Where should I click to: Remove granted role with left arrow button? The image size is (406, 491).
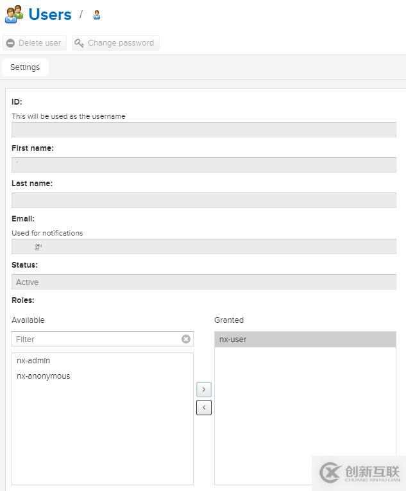(x=204, y=407)
